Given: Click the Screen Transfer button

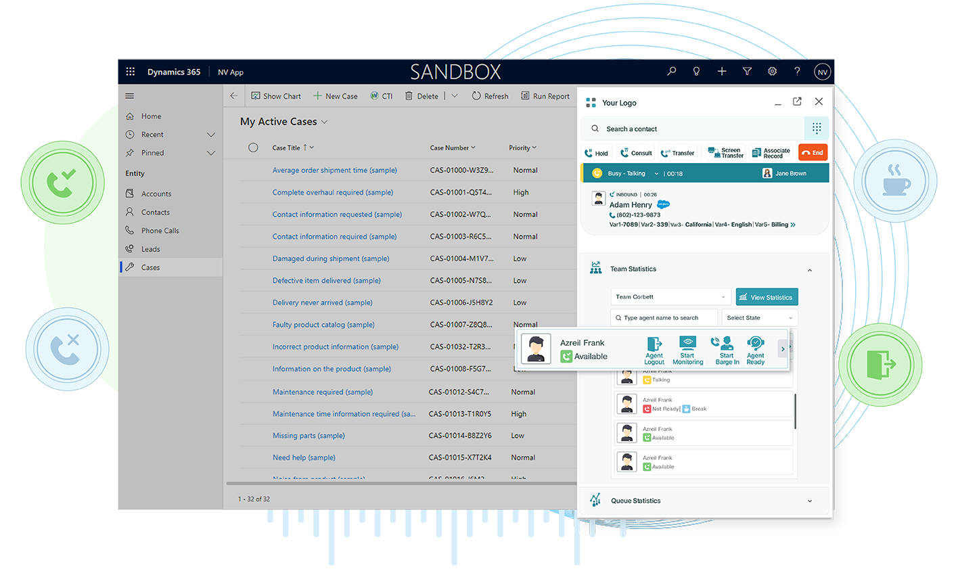Looking at the screenshot, I should point(725,153).
